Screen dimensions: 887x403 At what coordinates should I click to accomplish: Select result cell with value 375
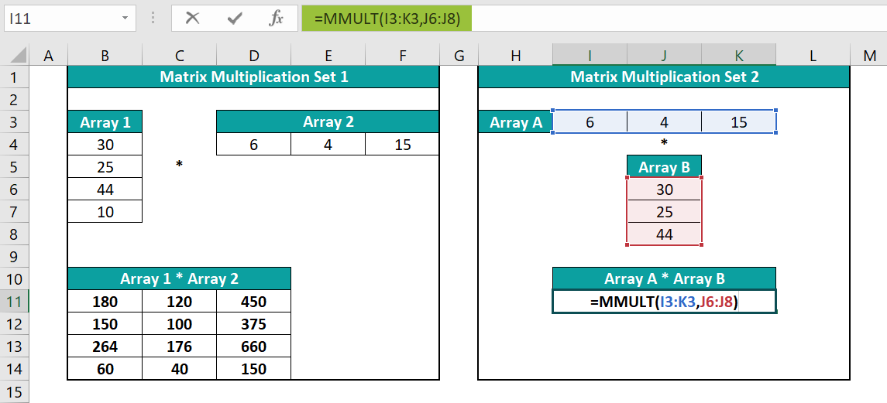coord(254,324)
